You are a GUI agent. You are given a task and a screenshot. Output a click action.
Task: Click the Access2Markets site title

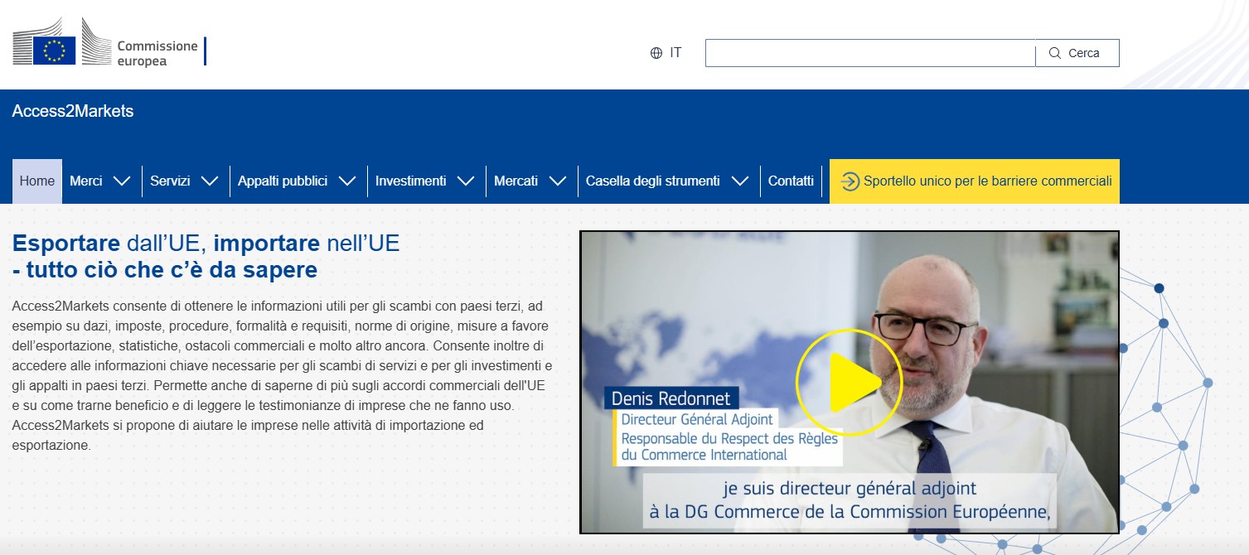(x=73, y=111)
